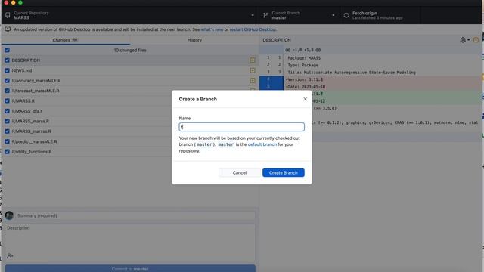This screenshot has width=484, height=272.
Task: Click the restart GitHub Desktop link
Action: tap(253, 29)
